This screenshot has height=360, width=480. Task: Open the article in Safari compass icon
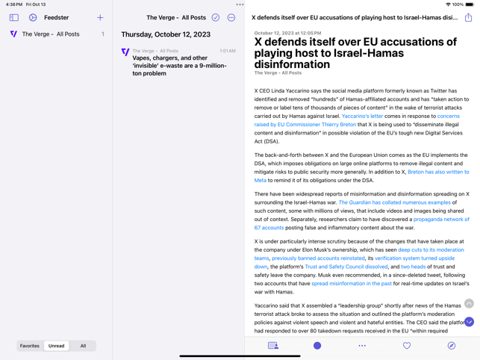point(451,346)
